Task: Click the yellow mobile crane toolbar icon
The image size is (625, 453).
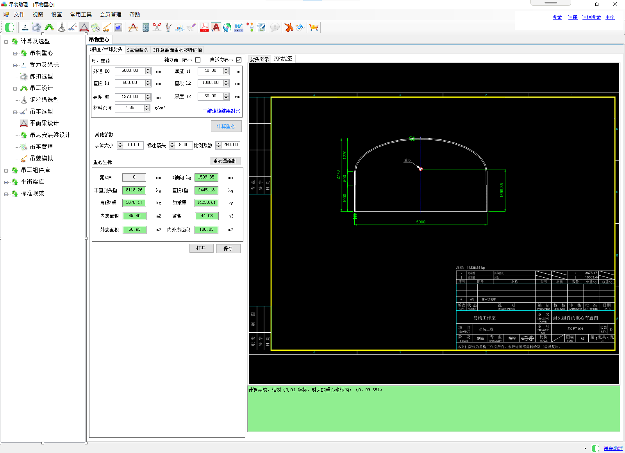Action: tap(107, 27)
